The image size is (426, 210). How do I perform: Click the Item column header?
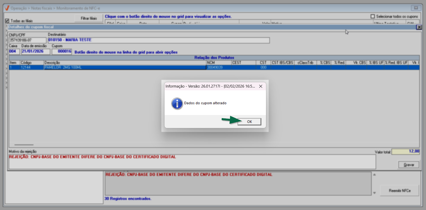tap(14, 63)
